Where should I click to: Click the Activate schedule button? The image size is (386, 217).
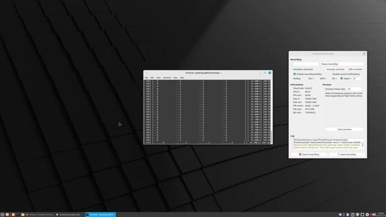coord(335,69)
